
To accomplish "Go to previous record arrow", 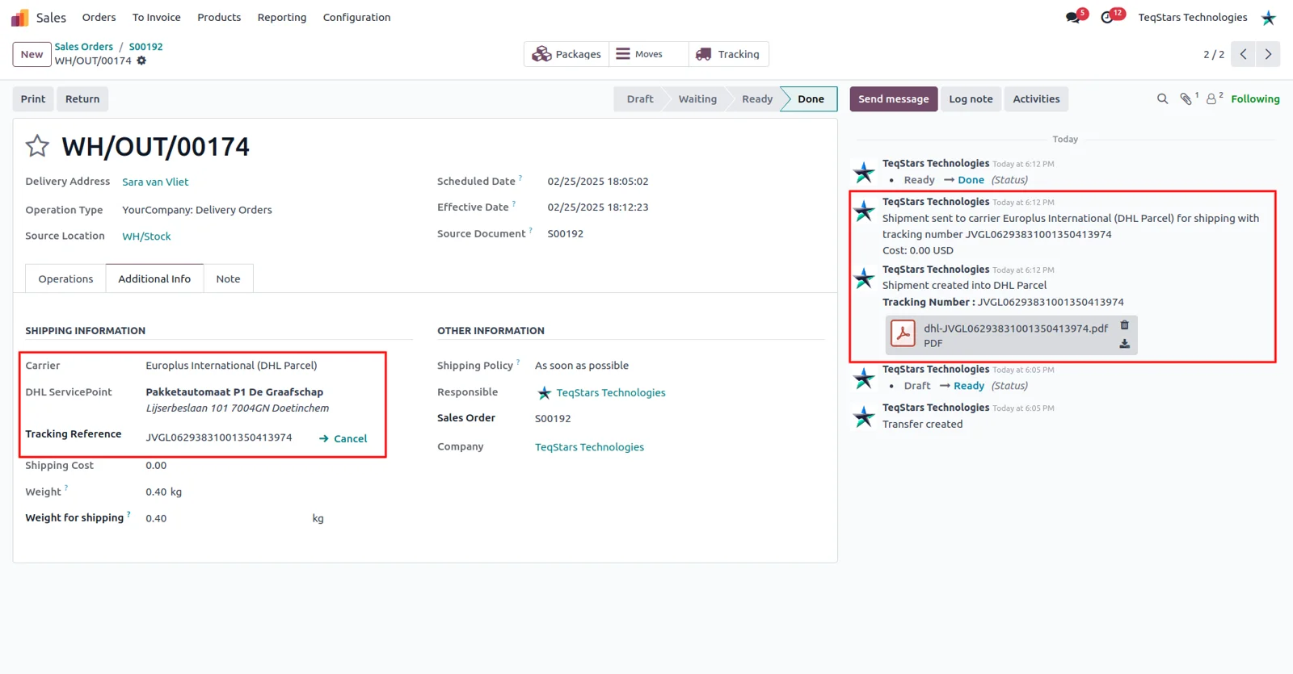I will pyautogui.click(x=1244, y=54).
